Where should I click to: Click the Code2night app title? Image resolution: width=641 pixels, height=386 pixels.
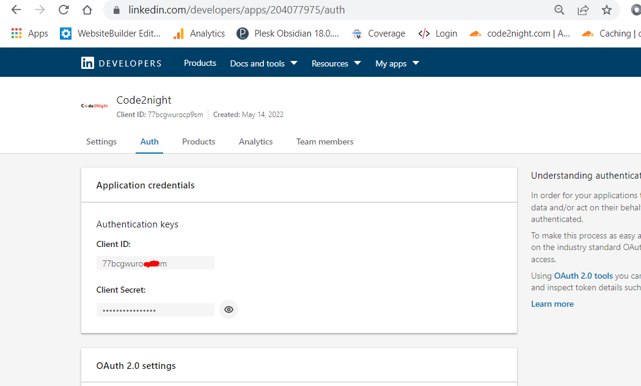point(144,100)
